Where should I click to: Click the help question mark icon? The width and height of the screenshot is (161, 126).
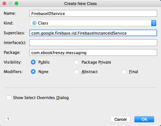8,119
